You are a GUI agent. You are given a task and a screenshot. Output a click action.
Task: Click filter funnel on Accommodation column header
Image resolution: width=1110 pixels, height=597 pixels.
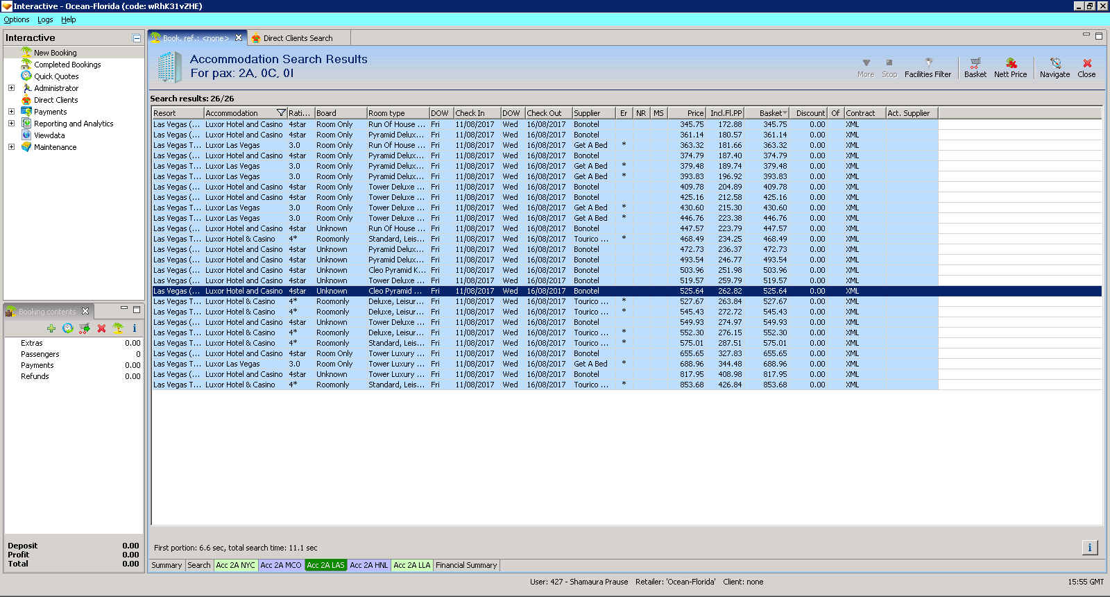point(281,113)
